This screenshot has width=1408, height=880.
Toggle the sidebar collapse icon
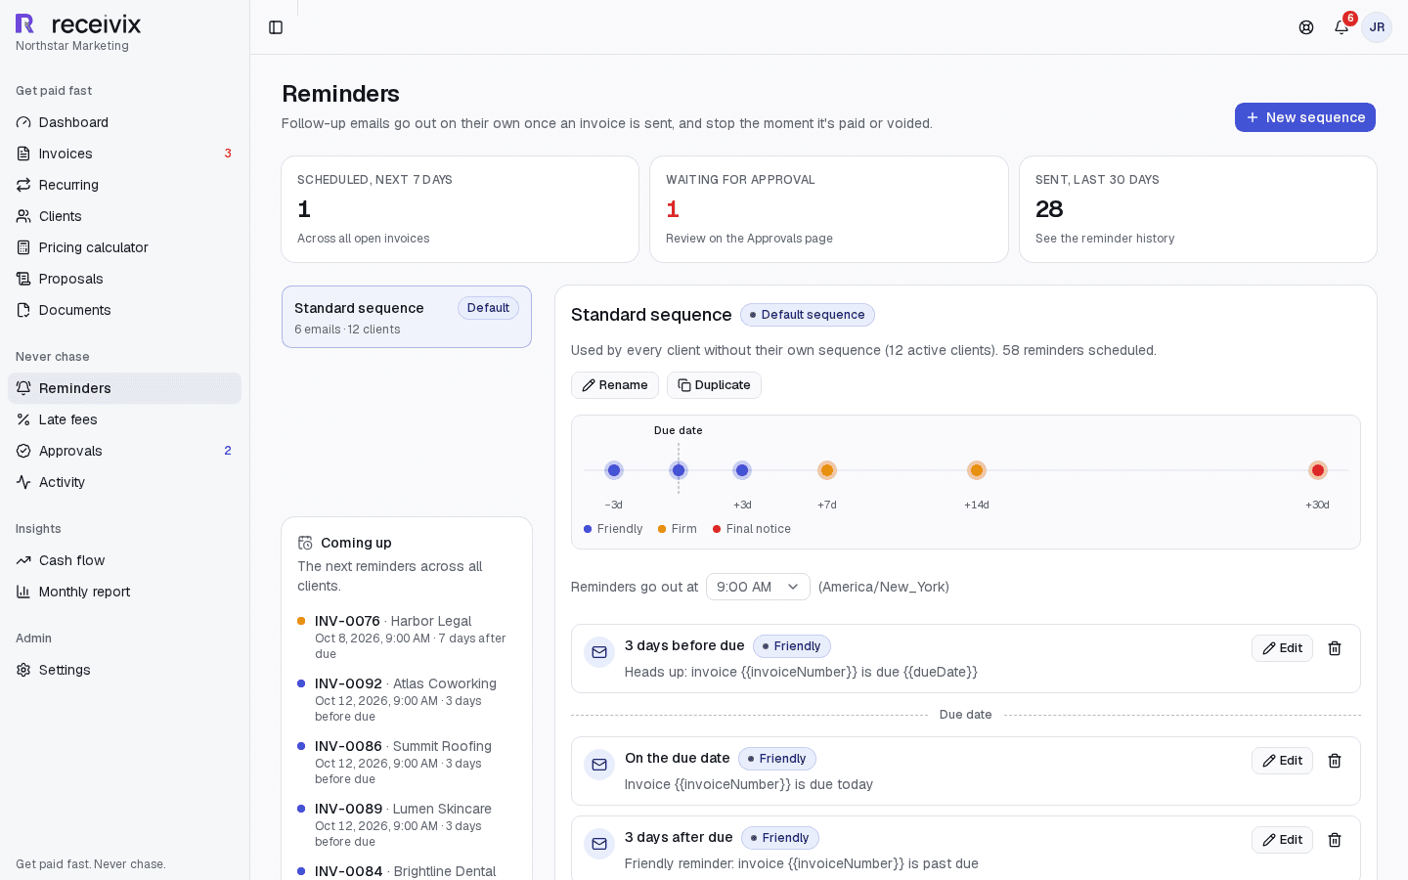pyautogui.click(x=276, y=27)
